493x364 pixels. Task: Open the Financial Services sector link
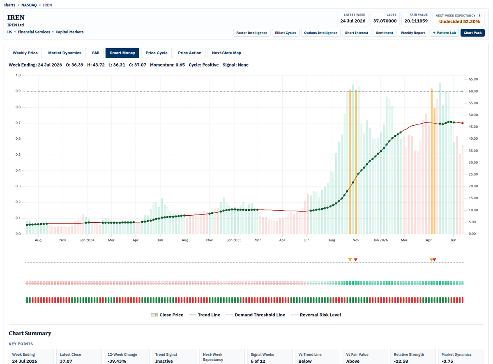[x=34, y=32]
